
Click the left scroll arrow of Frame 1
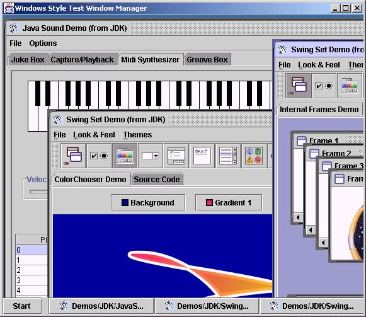click(x=298, y=217)
